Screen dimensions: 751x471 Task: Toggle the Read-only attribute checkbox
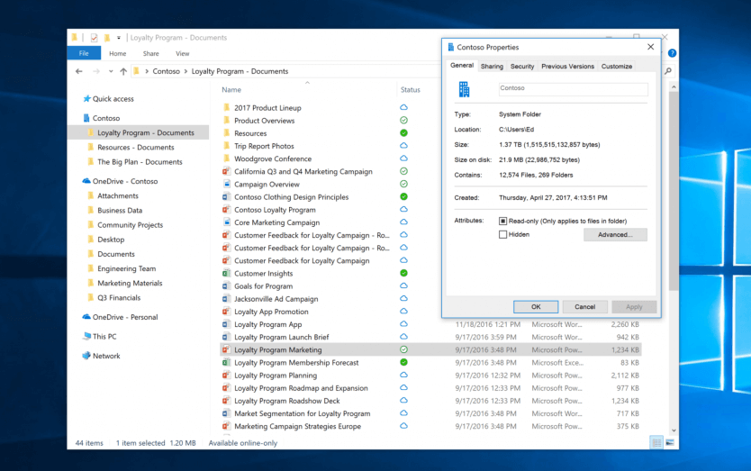[x=502, y=221]
